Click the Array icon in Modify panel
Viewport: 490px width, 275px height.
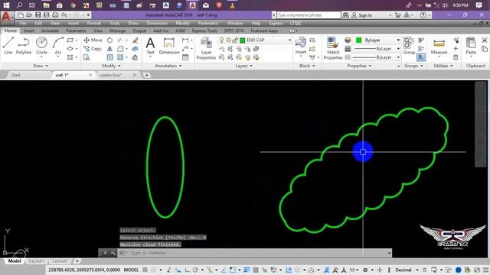[x=120, y=57]
